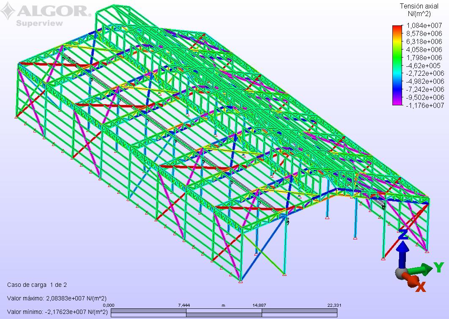The image size is (449, 319).
Task: Click the Valor mínimo readout text
Action: [57, 312]
